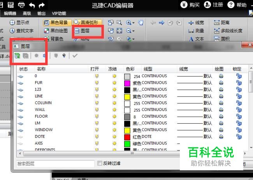Click the blue forward arrow icon
253x180 pixels.
[162, 22]
